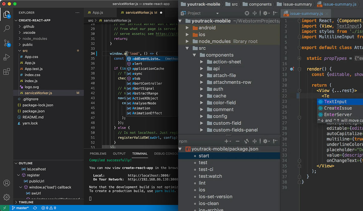Run the start npm script

point(204,156)
